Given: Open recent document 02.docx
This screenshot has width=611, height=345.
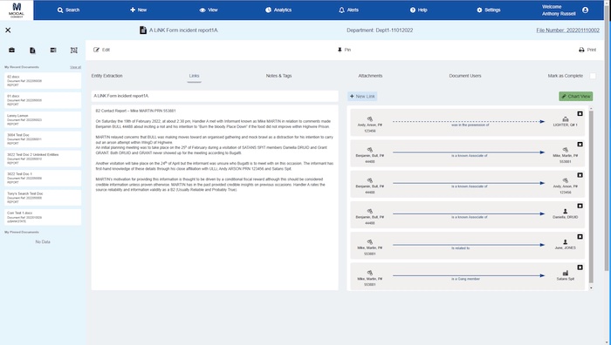Looking at the screenshot, I should click(x=43, y=81).
